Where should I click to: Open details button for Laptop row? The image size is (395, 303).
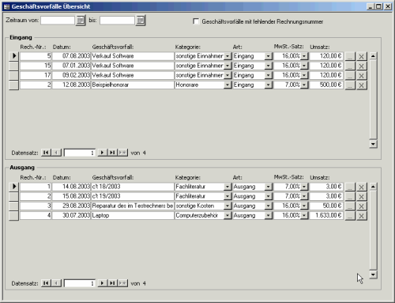[350, 216]
